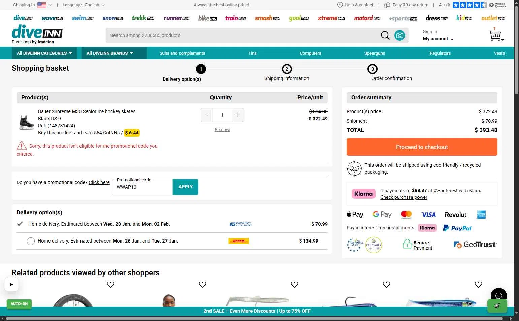Open the traininn store logo
The width and height of the screenshot is (519, 321).
pos(235,18)
